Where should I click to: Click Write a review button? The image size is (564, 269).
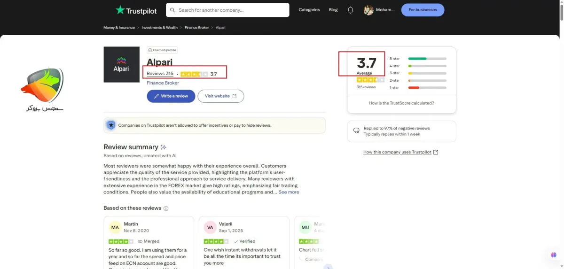(x=171, y=96)
